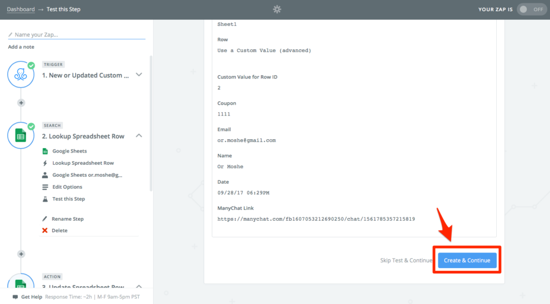This screenshot has width=550, height=304.
Task: Click the plus button above action step
Action: (21, 254)
